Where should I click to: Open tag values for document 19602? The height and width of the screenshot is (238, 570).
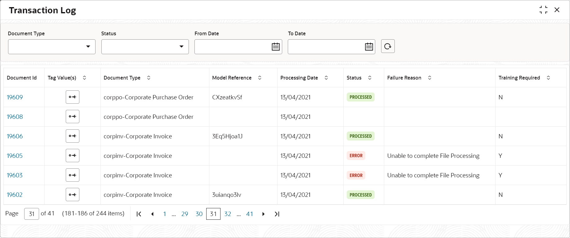(x=72, y=194)
